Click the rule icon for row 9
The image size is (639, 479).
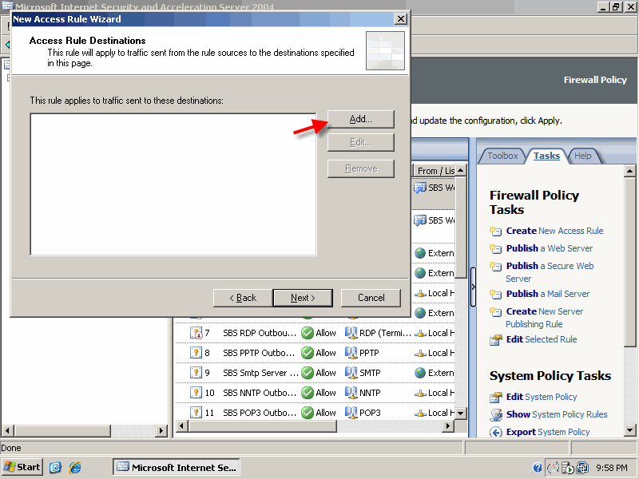point(196,373)
